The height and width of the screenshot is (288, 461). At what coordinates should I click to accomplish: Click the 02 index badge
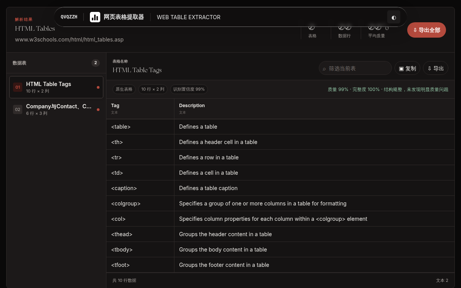pyautogui.click(x=18, y=109)
